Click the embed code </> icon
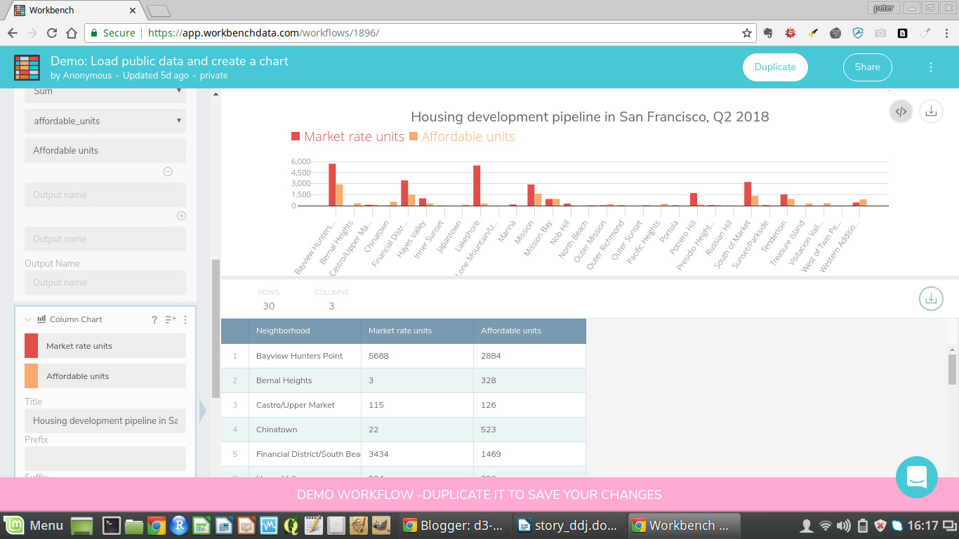The width and height of the screenshot is (959, 539). (901, 111)
